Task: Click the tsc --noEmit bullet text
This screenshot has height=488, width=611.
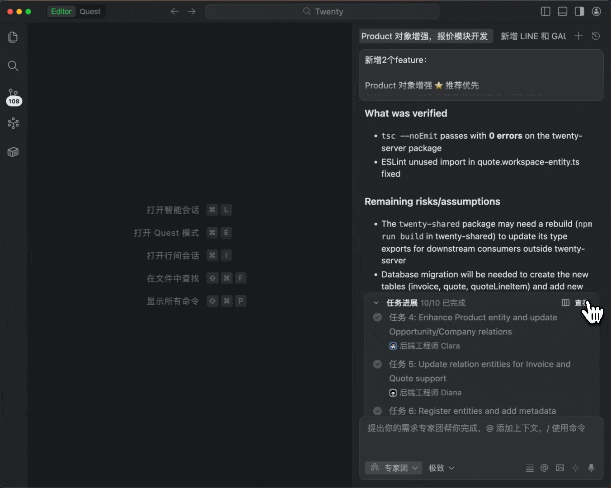Action: 482,142
